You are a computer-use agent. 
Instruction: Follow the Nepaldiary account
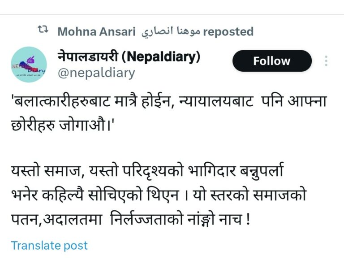(x=271, y=61)
